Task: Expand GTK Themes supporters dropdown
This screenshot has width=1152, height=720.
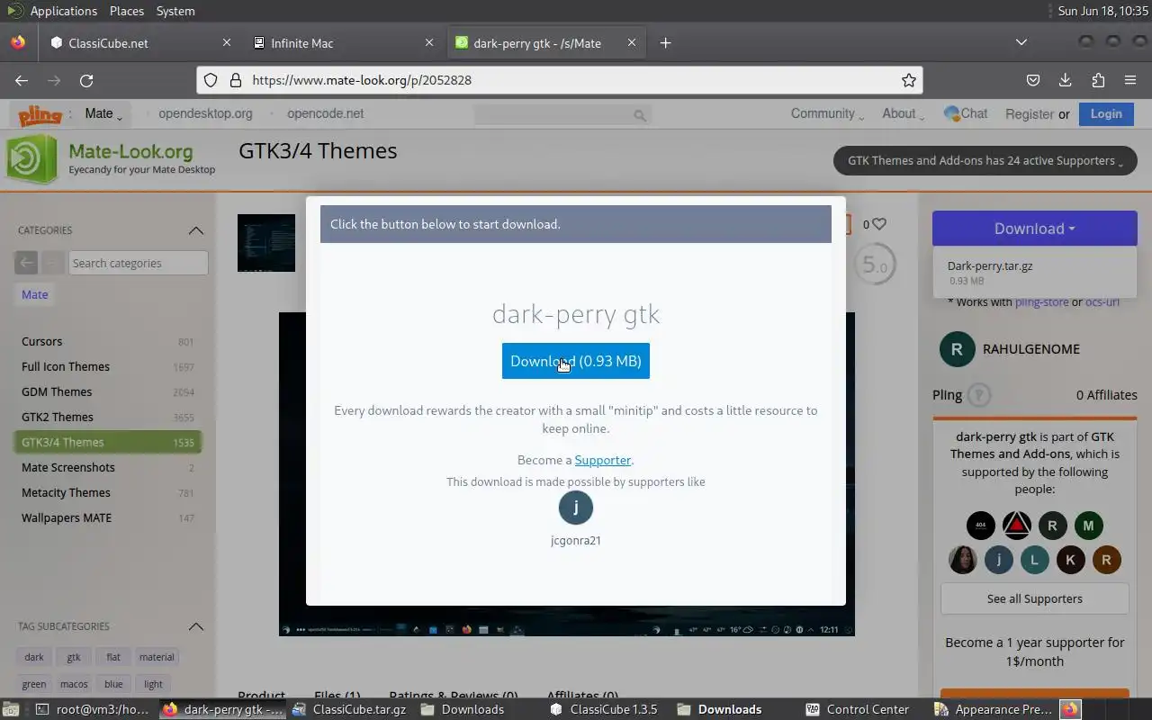Action: (x=985, y=161)
